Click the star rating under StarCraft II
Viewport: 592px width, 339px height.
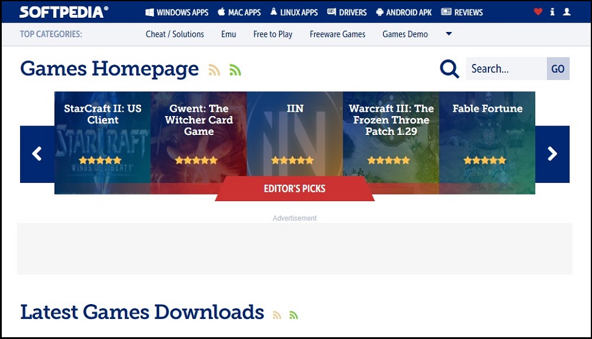tap(100, 160)
